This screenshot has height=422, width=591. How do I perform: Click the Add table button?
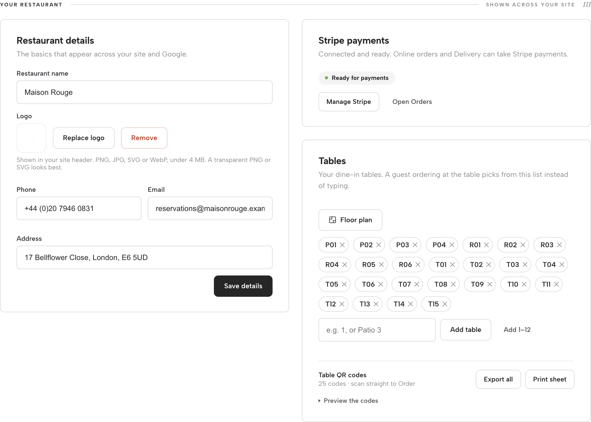(x=465, y=330)
